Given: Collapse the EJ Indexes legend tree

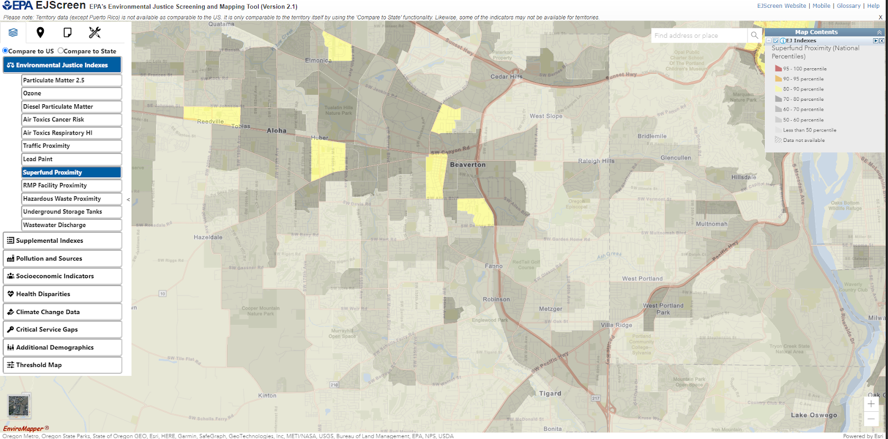Looking at the screenshot, I should coord(769,40).
